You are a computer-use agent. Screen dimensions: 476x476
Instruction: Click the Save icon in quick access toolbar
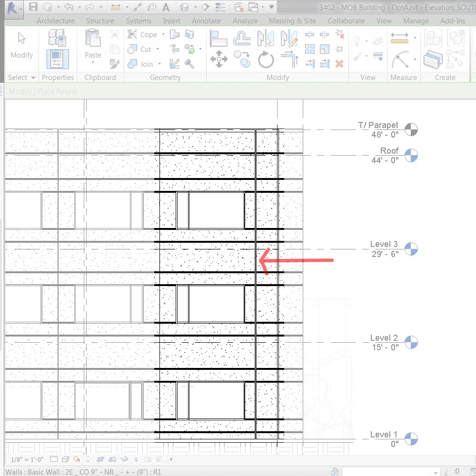33,7
